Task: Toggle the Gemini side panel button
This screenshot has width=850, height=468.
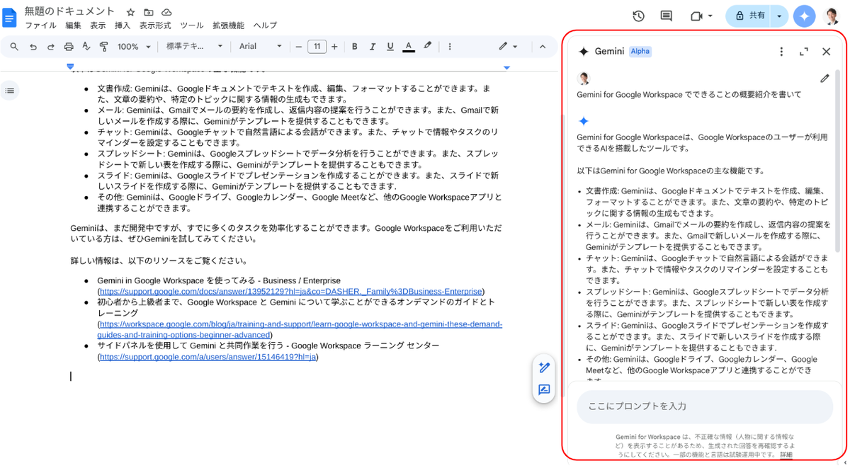Action: pyautogui.click(x=804, y=16)
